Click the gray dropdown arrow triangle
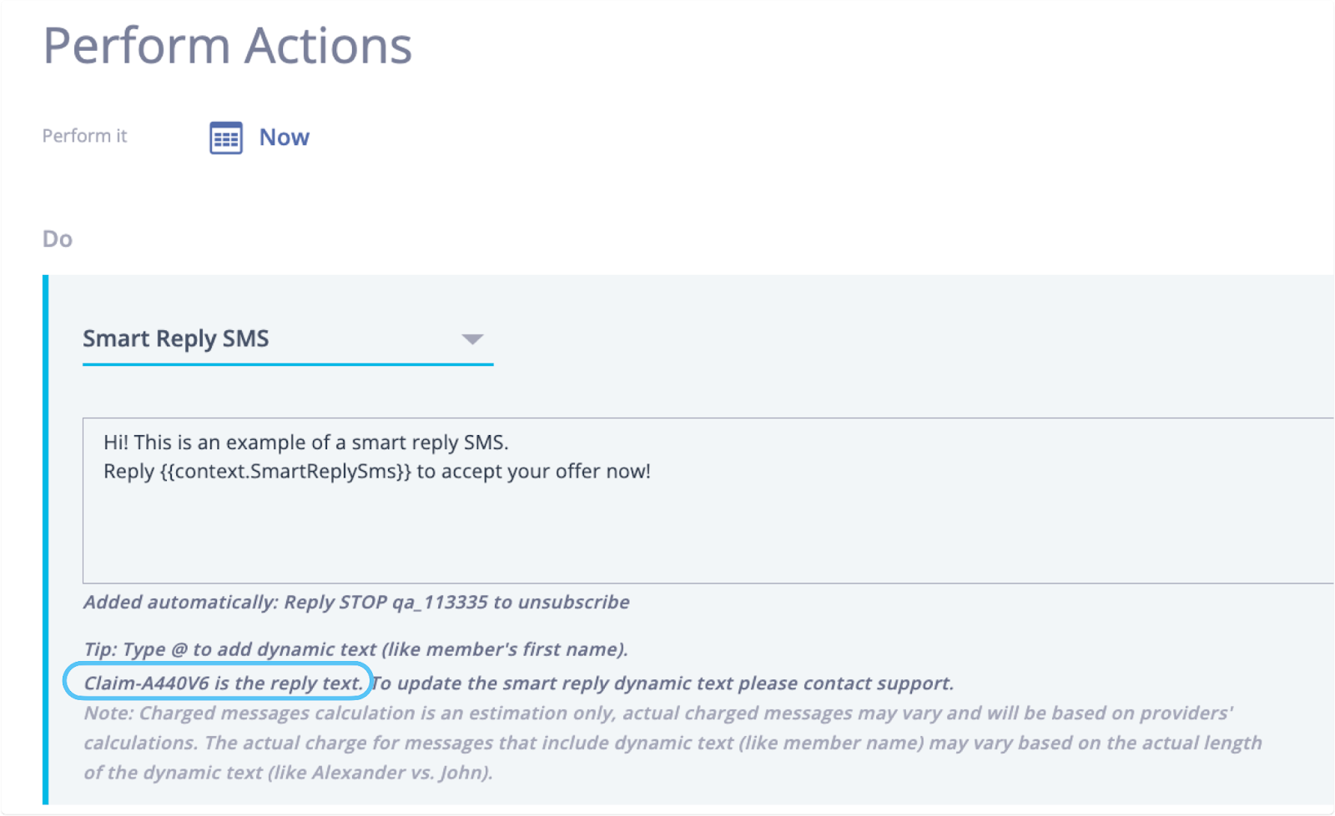The image size is (1335, 816). tap(472, 339)
